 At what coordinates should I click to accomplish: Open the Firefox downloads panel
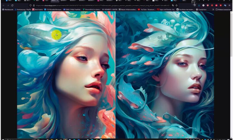[x=199, y=5]
